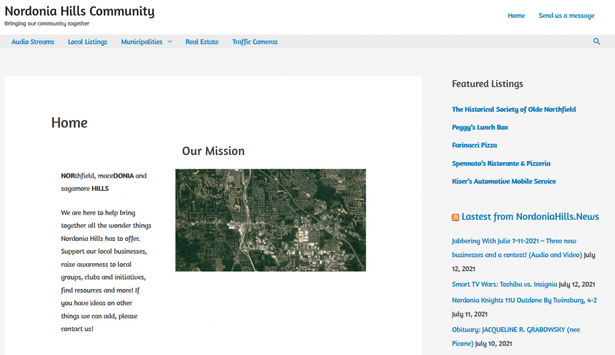Open Farinacci Pizza listing

[x=474, y=145]
